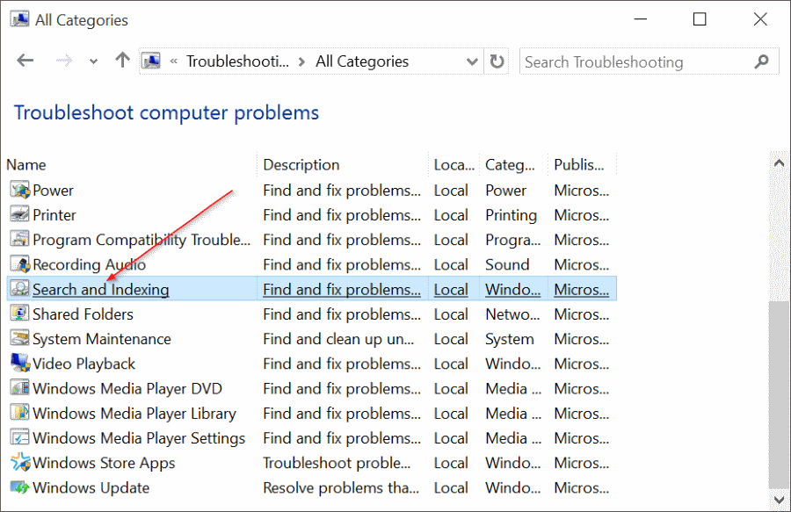Close the All Categories window
This screenshot has width=791, height=512.
[760, 19]
